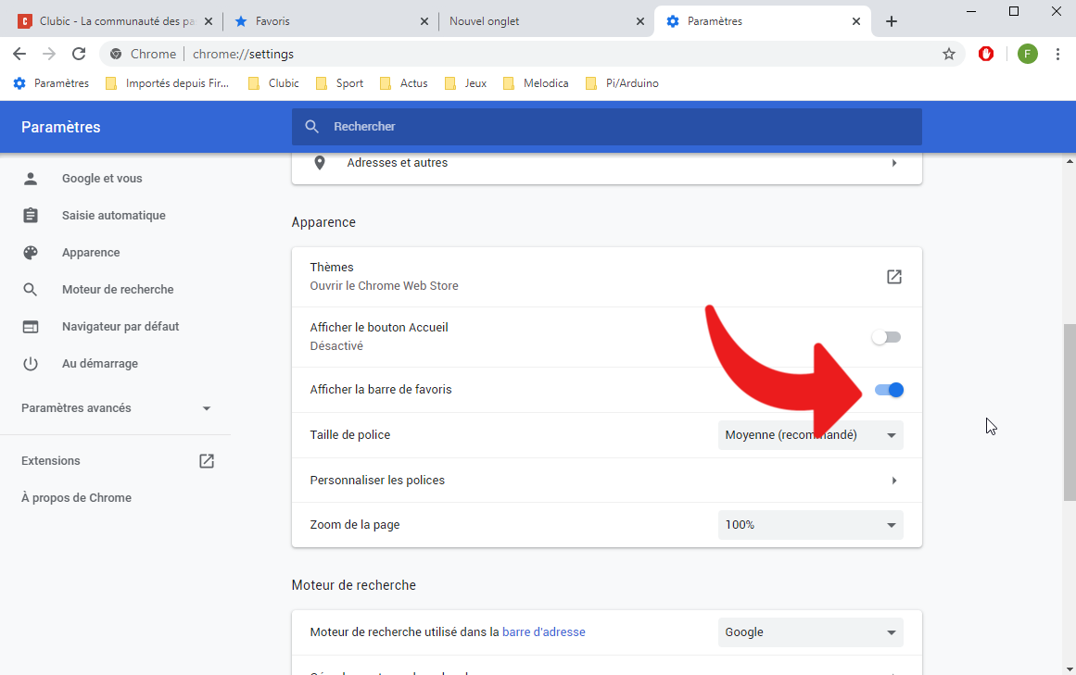Click the location pin icon beside Adresses et autres
The height and width of the screenshot is (675, 1076).
[319, 162]
